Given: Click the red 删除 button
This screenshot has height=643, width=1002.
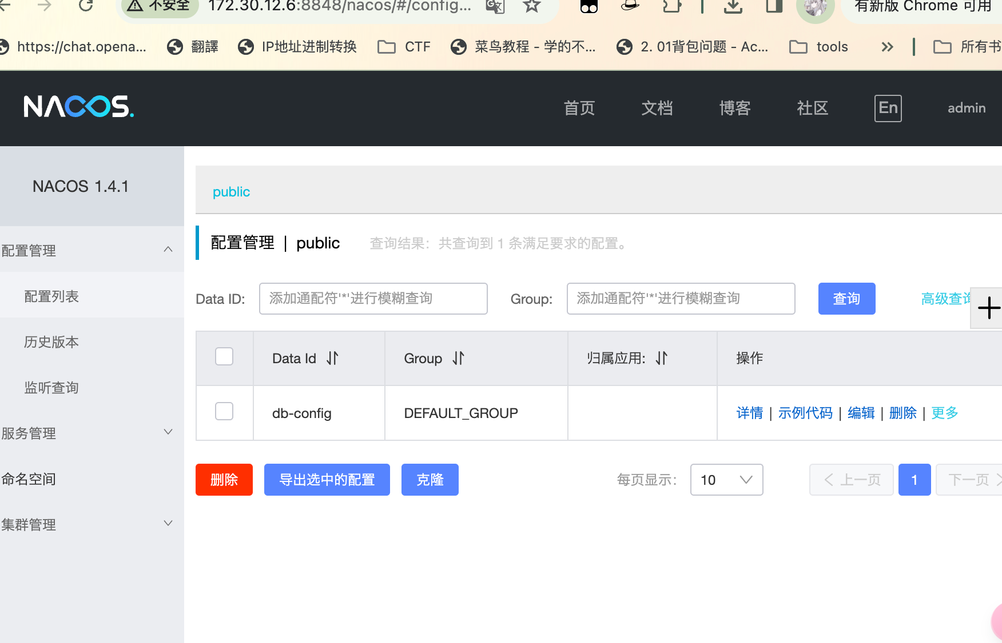Looking at the screenshot, I should (x=224, y=480).
